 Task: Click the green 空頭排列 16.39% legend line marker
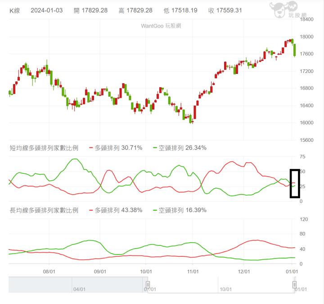click(155, 210)
